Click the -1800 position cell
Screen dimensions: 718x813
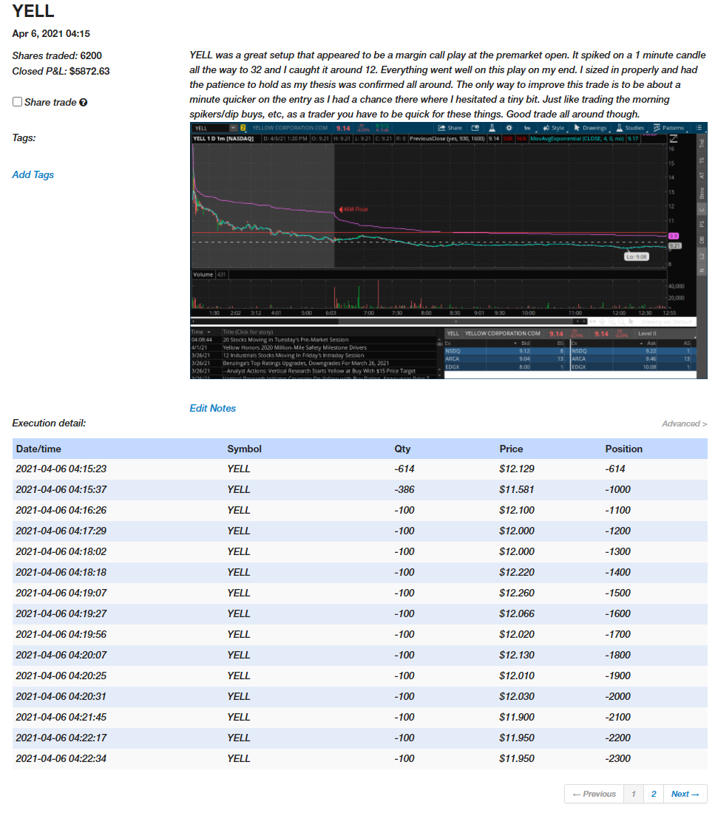[618, 656]
